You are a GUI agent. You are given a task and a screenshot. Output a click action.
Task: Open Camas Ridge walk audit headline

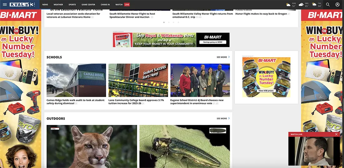tap(75, 101)
